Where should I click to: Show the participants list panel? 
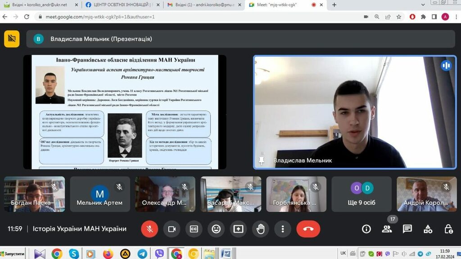click(x=387, y=229)
